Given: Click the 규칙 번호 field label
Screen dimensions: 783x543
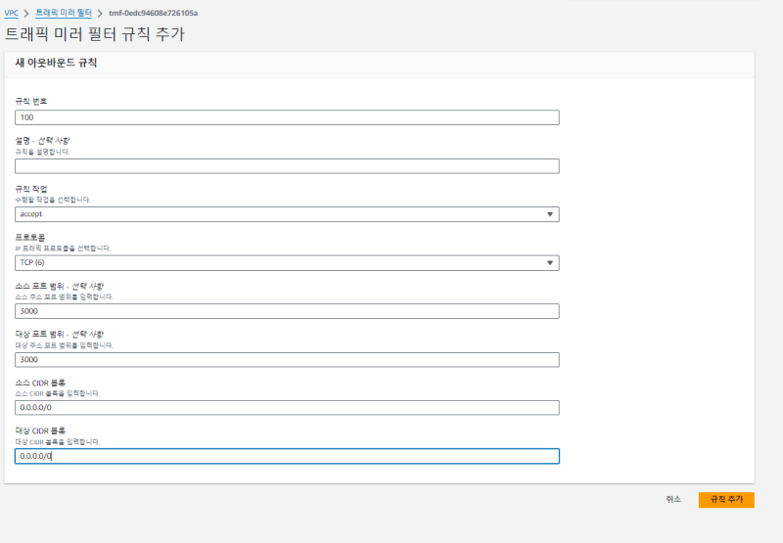Looking at the screenshot, I should pos(30,102).
